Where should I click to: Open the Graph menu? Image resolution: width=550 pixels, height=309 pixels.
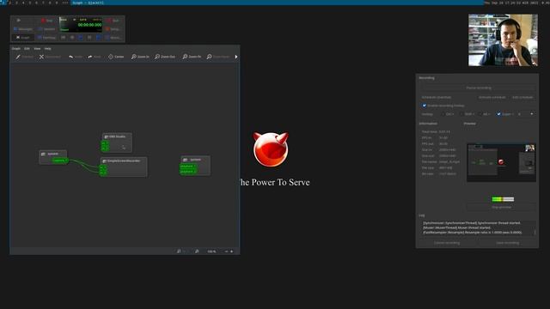tap(15, 48)
